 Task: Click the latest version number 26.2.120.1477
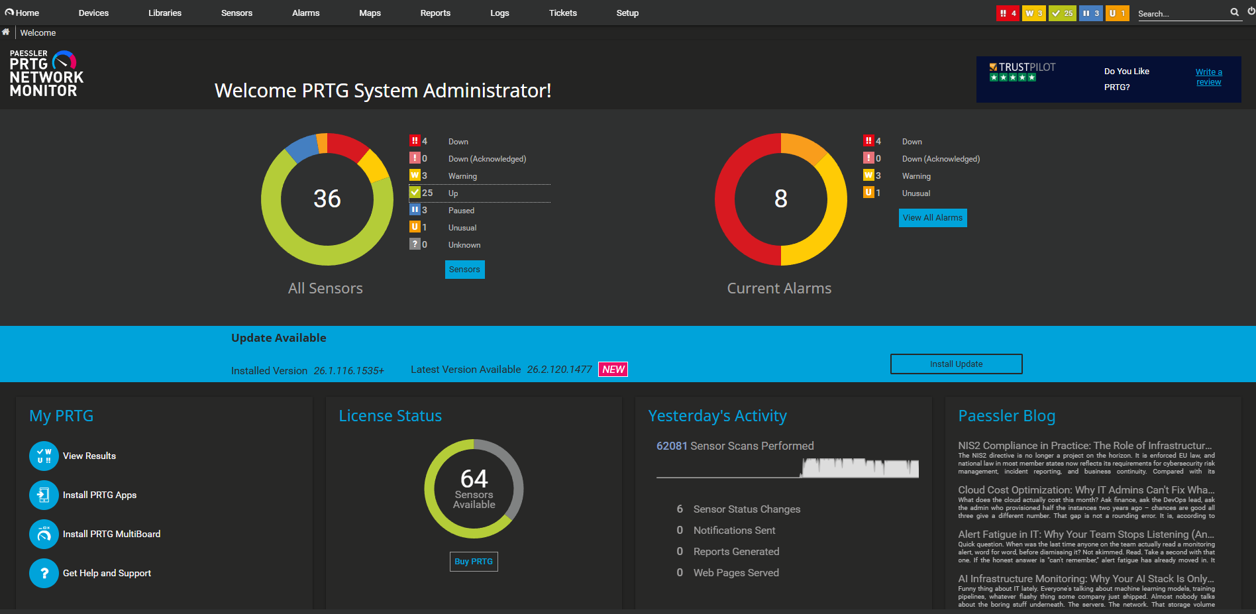click(559, 370)
